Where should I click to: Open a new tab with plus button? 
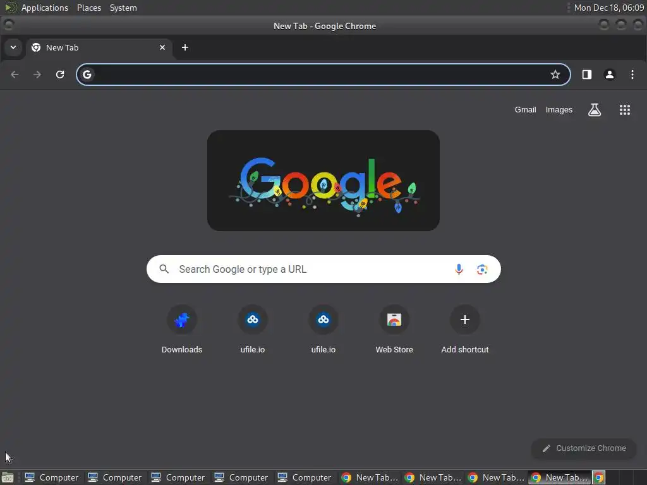pyautogui.click(x=185, y=47)
